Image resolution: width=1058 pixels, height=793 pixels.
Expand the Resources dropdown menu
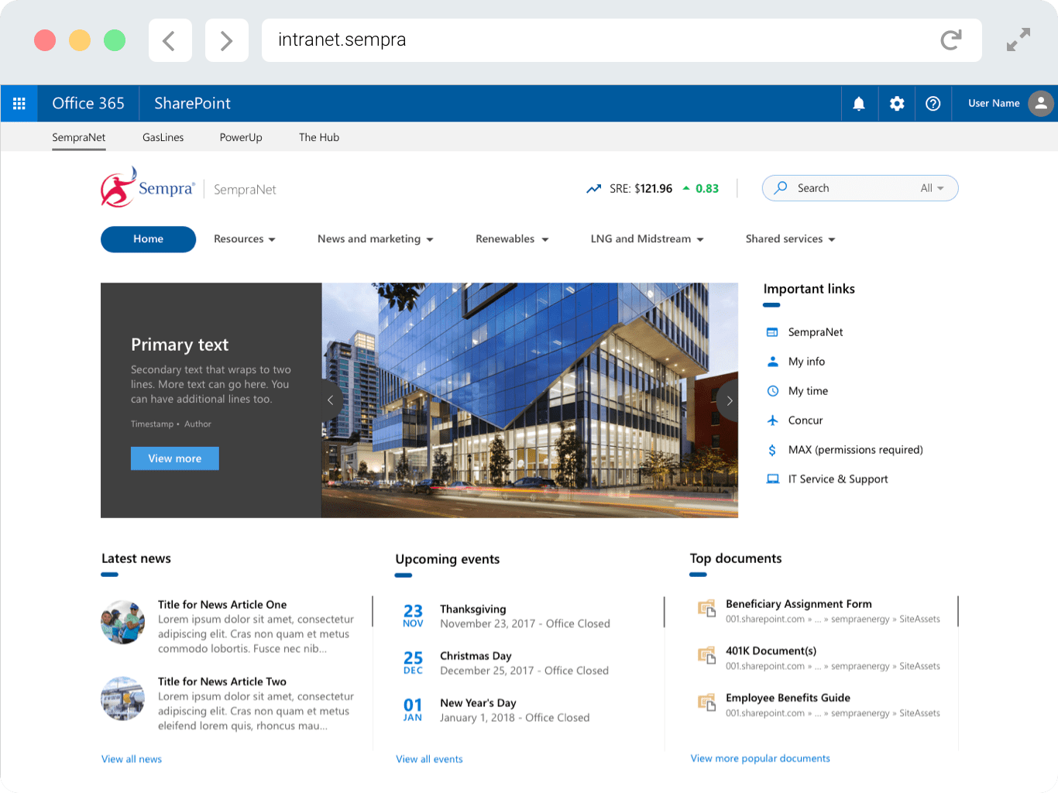pyautogui.click(x=245, y=239)
